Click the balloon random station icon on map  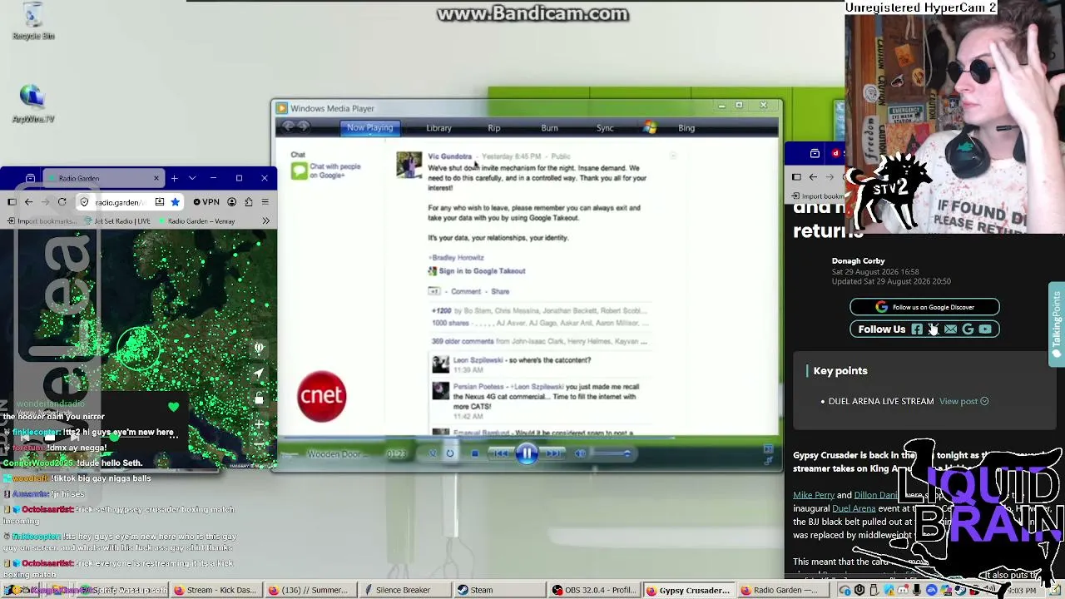[x=259, y=348]
